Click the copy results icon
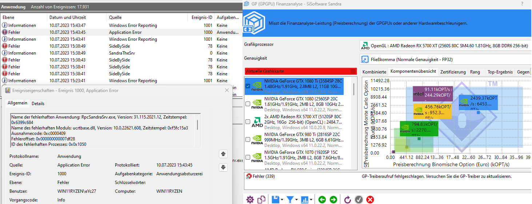Screen dimensions: 532x204 [261, 199]
